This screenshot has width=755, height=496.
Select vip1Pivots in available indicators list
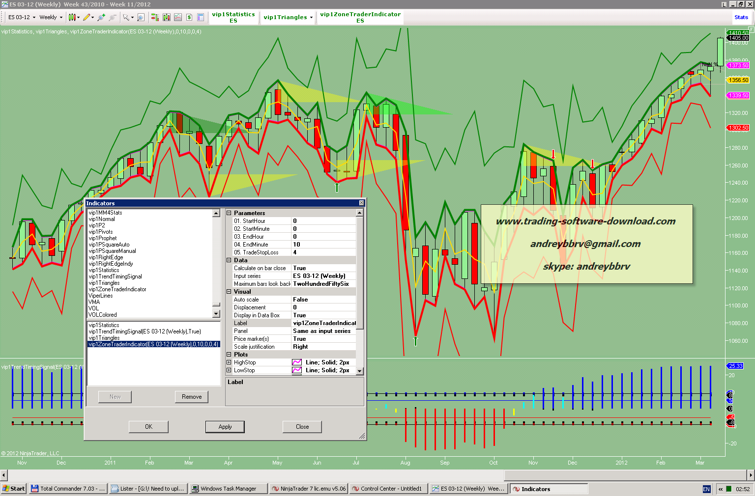101,232
